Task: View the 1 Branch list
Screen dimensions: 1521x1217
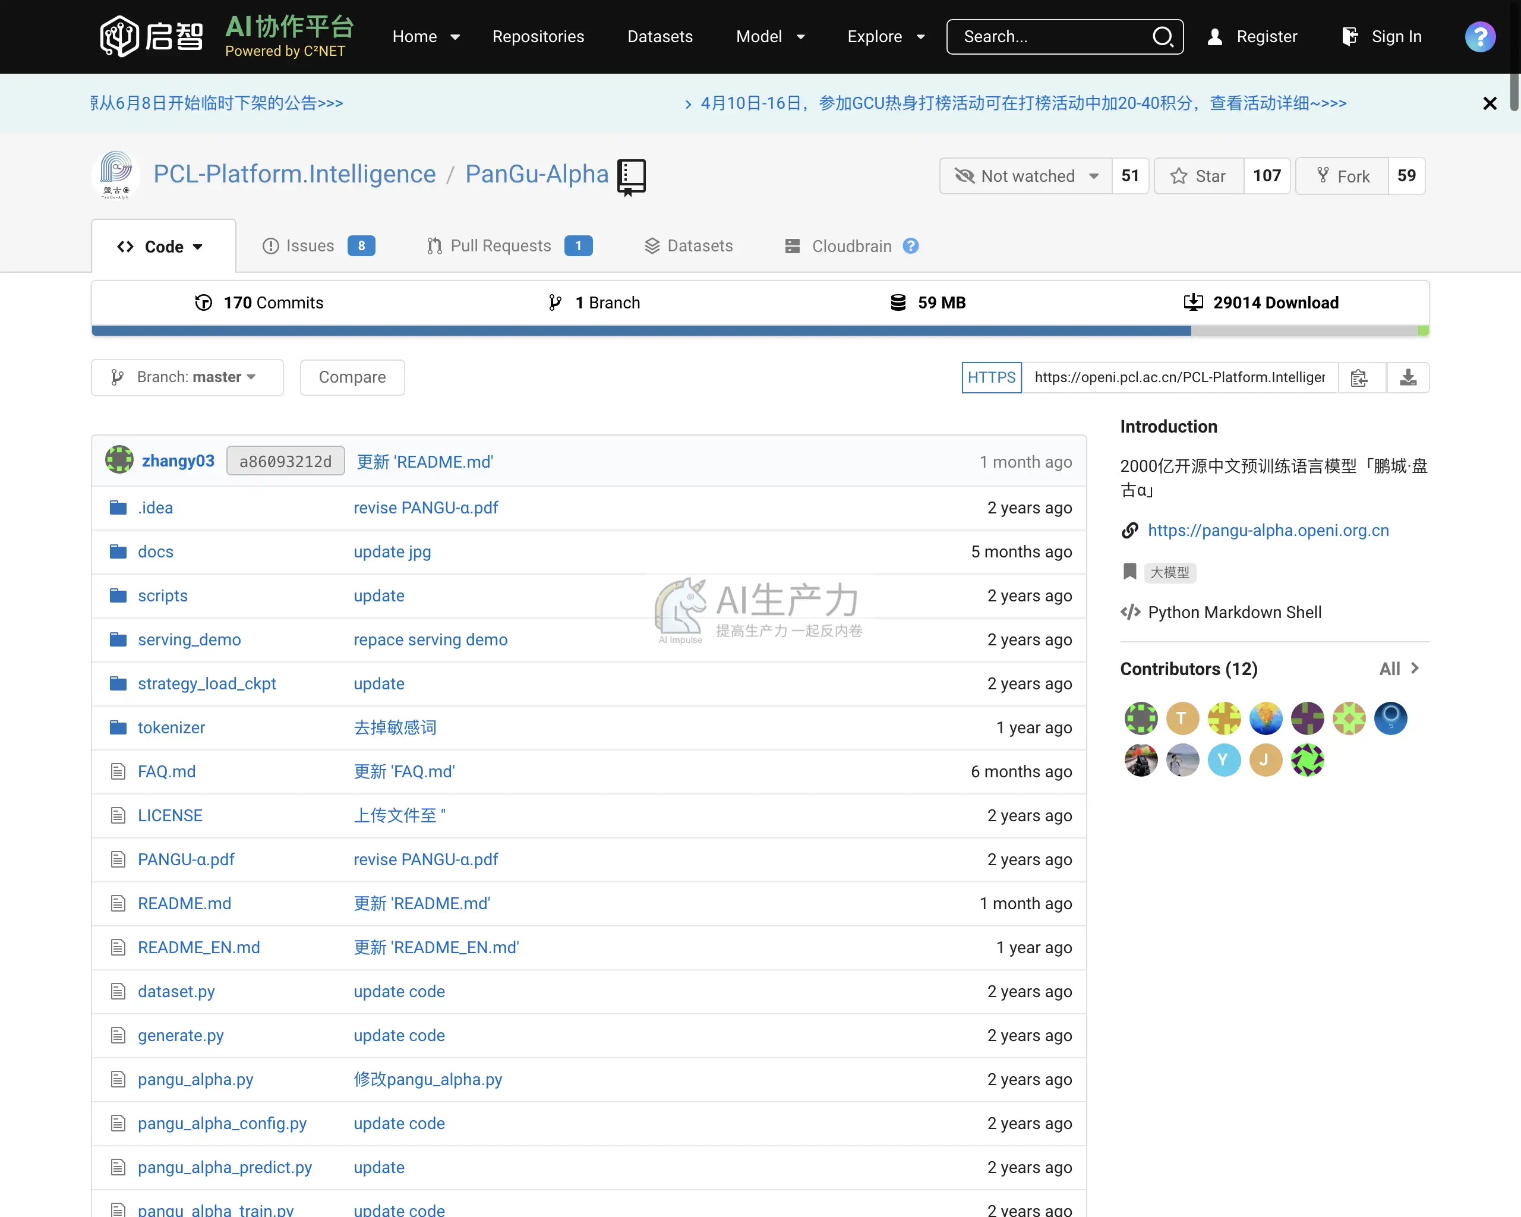Action: (x=594, y=302)
